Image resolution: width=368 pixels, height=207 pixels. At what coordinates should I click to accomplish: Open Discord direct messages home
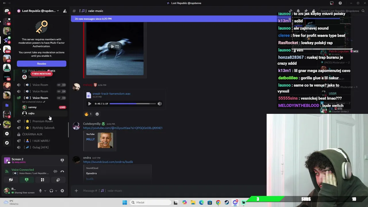[7, 11]
